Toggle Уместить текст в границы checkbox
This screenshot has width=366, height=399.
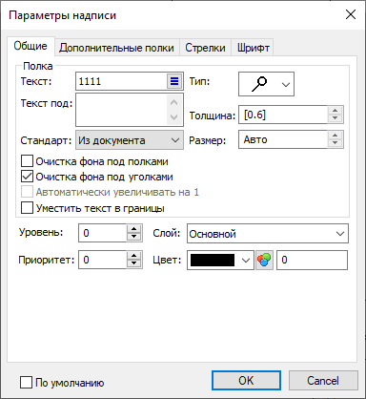(x=27, y=208)
